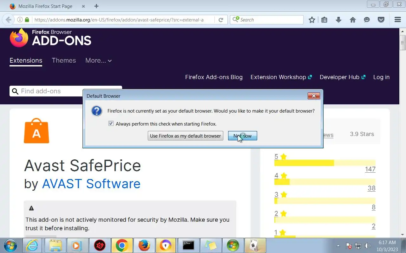Click the 8 reviews count link
The width and height of the screenshot is (406, 253).
pyautogui.click(x=374, y=207)
